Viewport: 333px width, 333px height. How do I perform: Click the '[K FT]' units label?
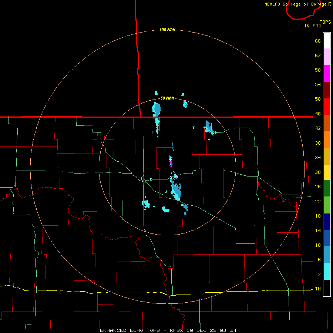point(313,26)
